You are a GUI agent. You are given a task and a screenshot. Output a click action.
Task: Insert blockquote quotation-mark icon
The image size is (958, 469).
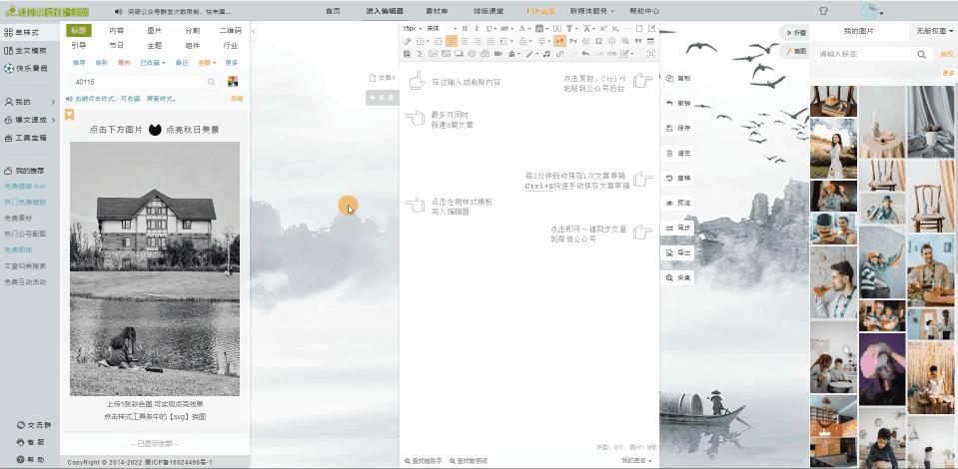pos(638,42)
